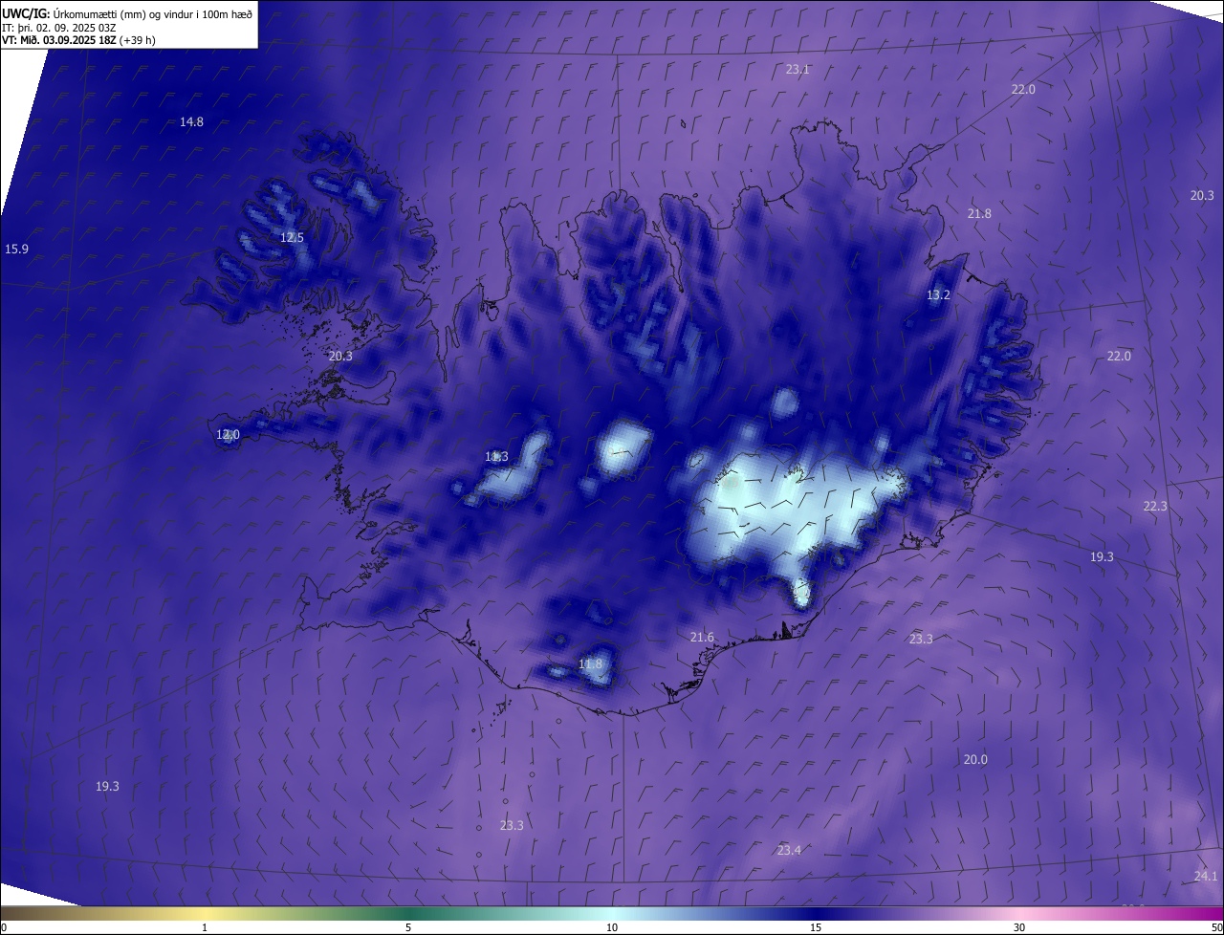
Task: Click the 12.0 value label
Action: (x=228, y=434)
